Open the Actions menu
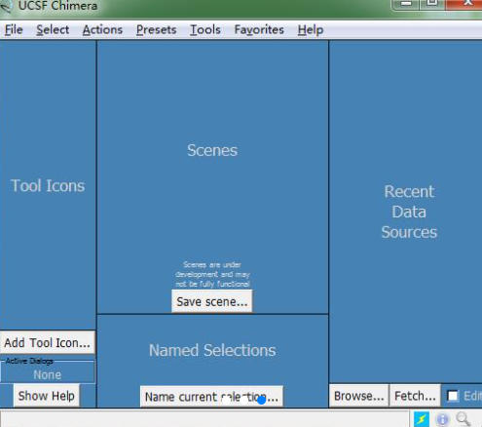 coord(102,30)
